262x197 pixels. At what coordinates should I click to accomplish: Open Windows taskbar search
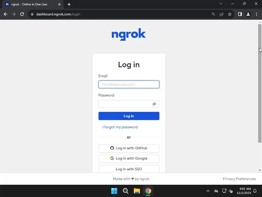click(125, 191)
